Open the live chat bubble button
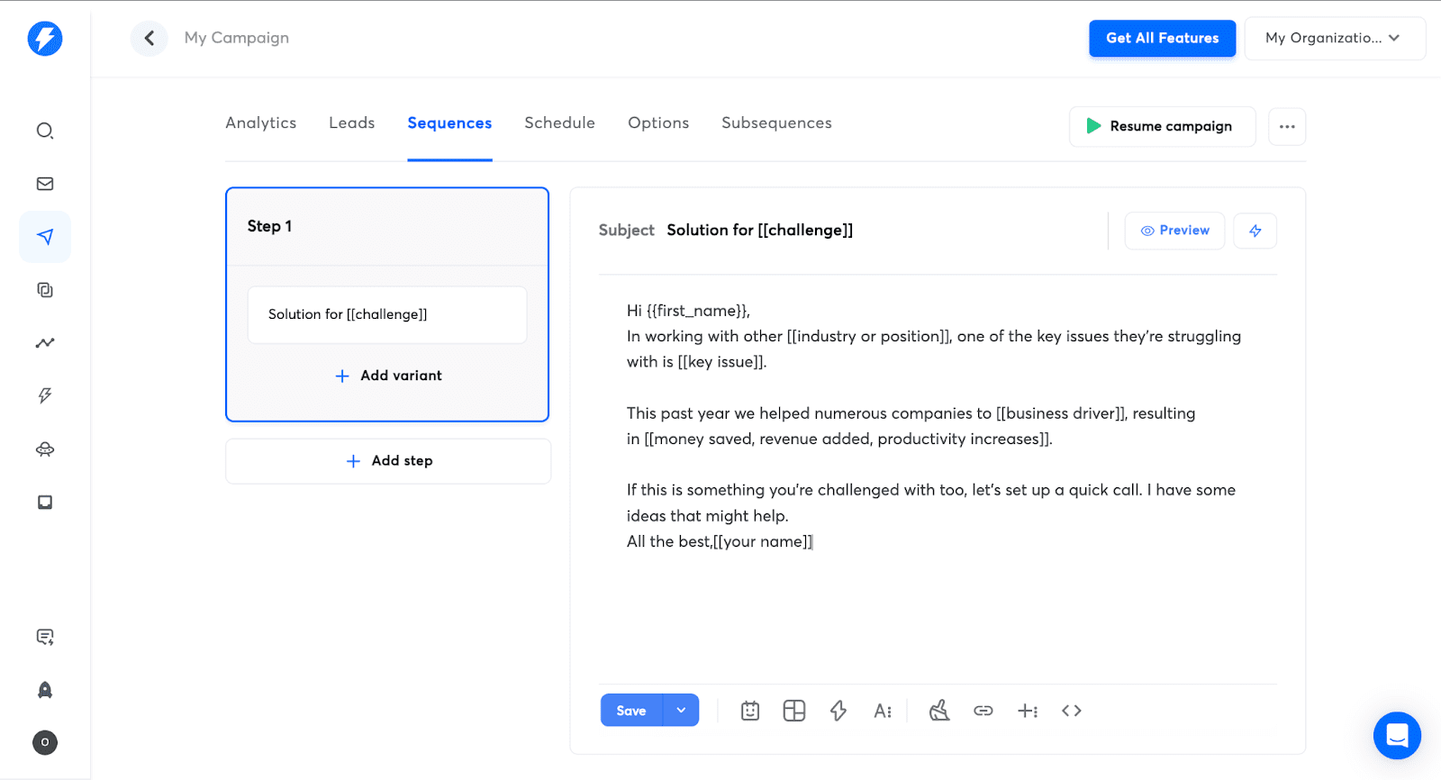The height and width of the screenshot is (780, 1441). point(1397,735)
